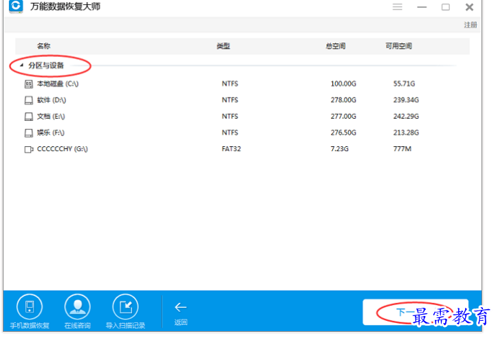This screenshot has width=496, height=338.
Task: Maximize the data recovery window
Action: [446, 7]
